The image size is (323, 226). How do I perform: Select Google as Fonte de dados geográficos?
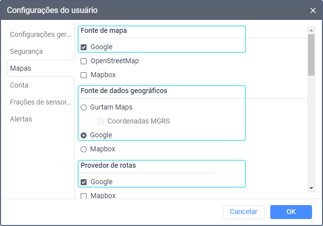click(x=84, y=135)
